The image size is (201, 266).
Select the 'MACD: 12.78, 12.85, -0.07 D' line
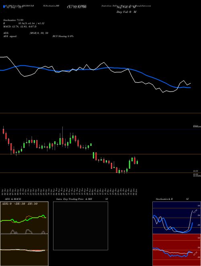click(x=20, y=27)
